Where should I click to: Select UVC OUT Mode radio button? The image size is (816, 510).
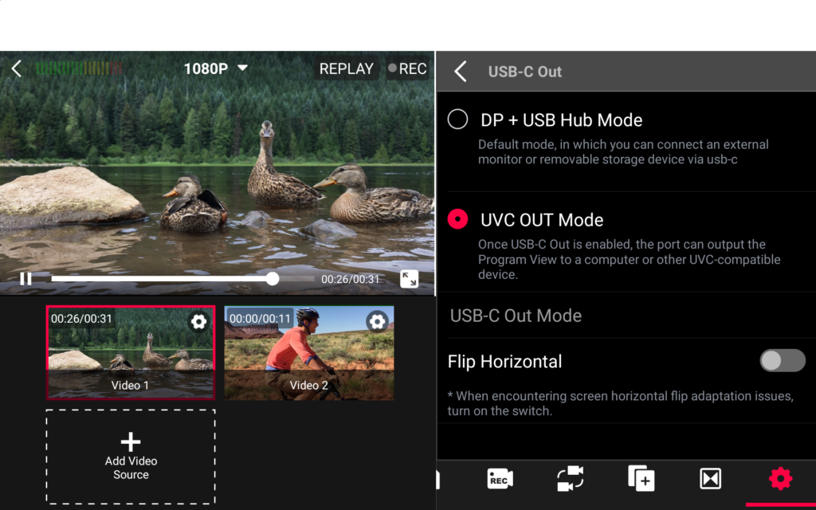pyautogui.click(x=457, y=219)
